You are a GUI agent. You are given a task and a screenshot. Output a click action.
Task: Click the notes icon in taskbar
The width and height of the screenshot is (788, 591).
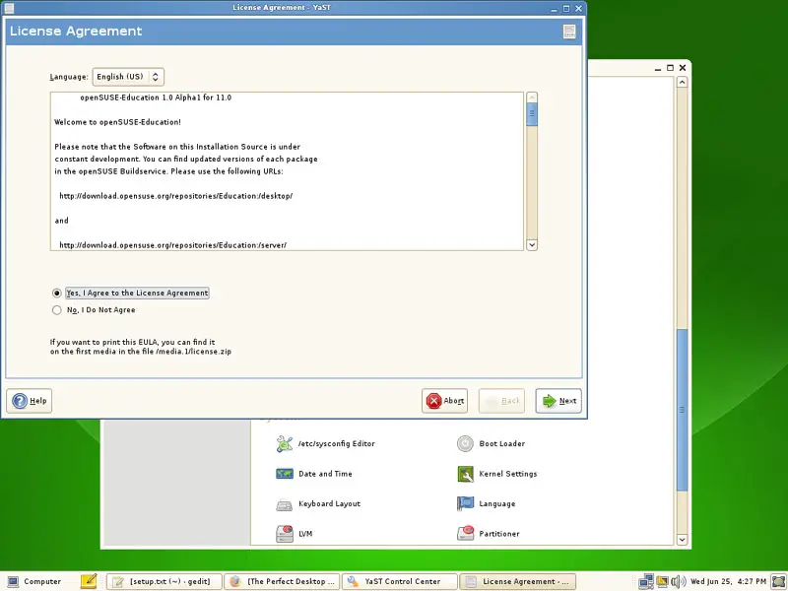89,581
